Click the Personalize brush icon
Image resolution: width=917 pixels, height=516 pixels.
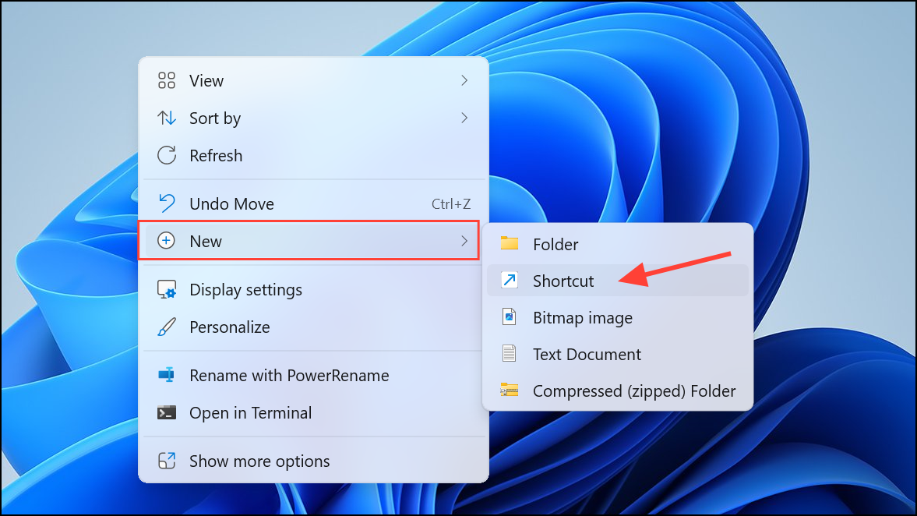[x=167, y=327]
